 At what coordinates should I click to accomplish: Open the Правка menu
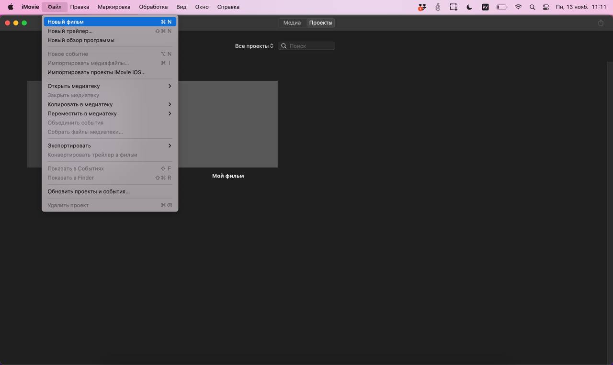pos(79,7)
